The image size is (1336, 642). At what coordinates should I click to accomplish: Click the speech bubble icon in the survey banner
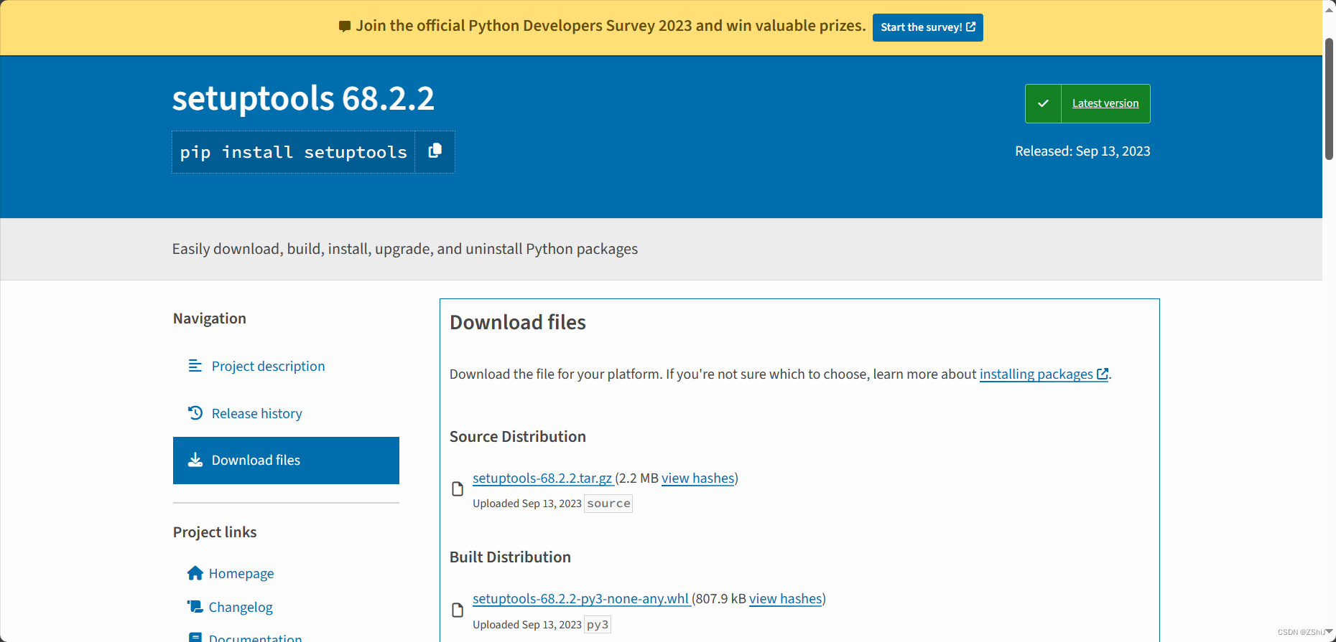coord(345,27)
